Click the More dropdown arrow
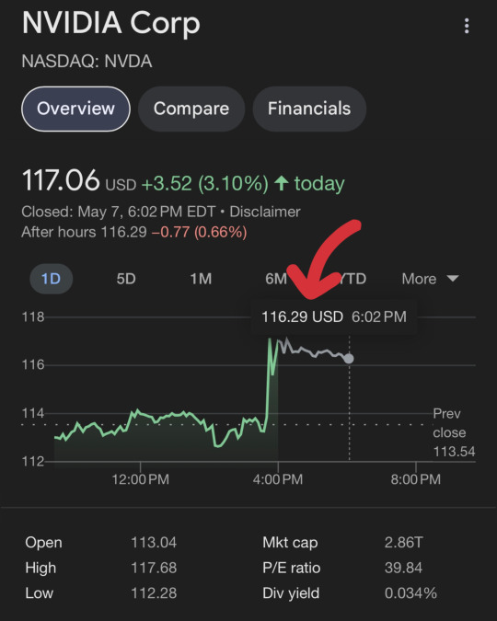The image size is (497, 621). 453,279
